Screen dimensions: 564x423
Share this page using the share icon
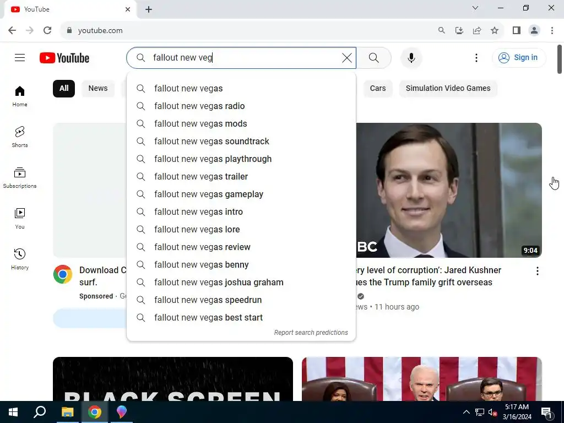click(x=477, y=31)
